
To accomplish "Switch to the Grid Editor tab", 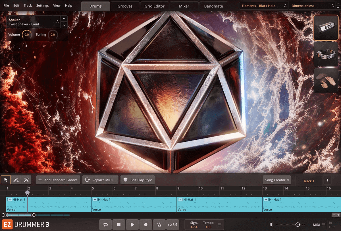I will 154,6.
